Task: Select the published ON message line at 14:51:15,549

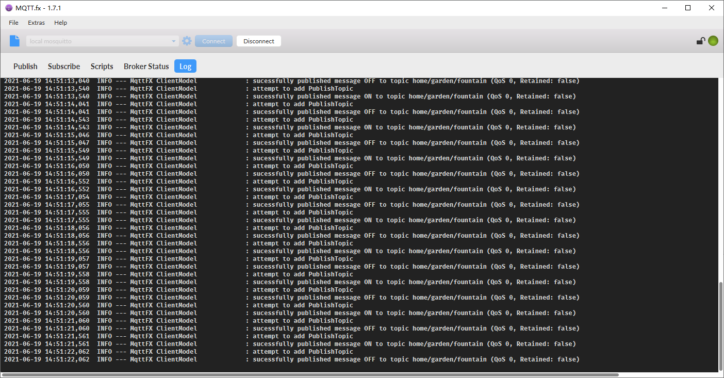Action: pyautogui.click(x=290, y=158)
